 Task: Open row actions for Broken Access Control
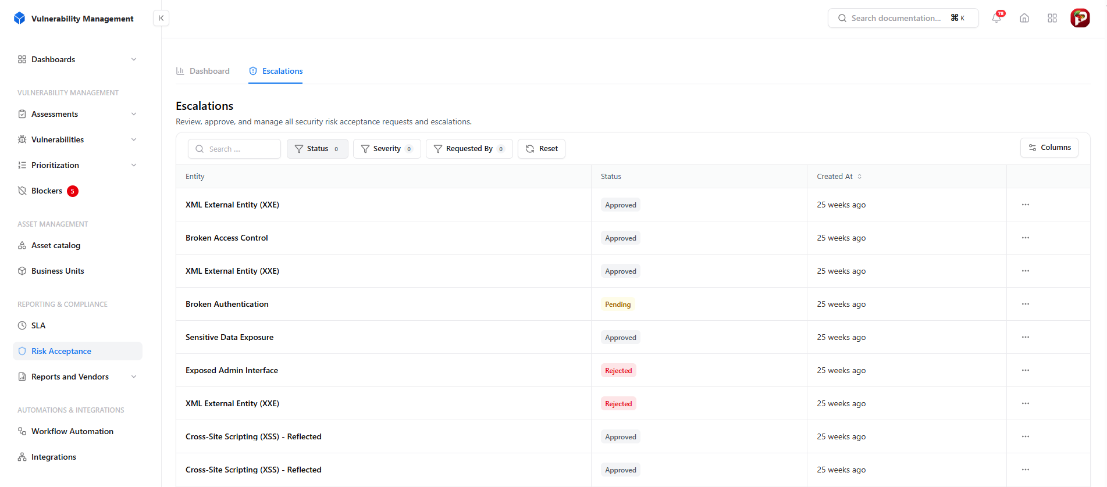[x=1026, y=238]
